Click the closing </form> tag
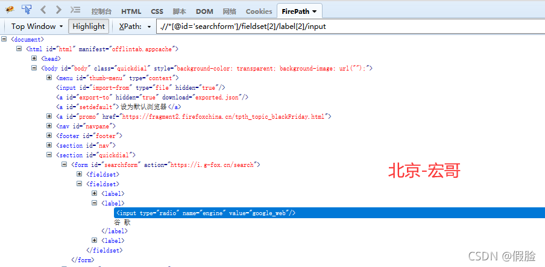545x267 pixels. pyautogui.click(x=83, y=260)
